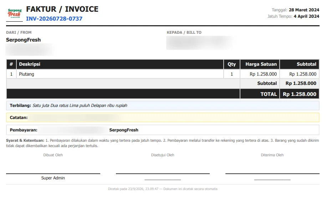Select the FAKTUR / INVOICE heading
The width and height of the screenshot is (326, 200).
pos(62,9)
